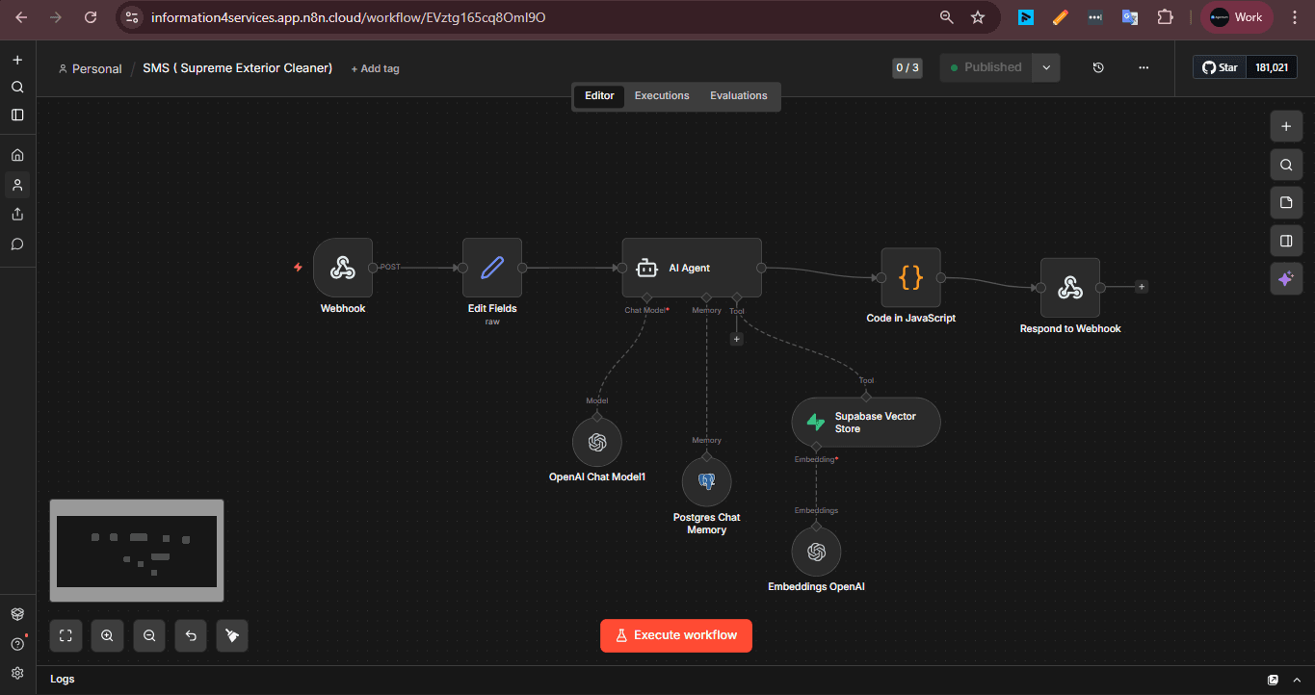The width and height of the screenshot is (1315, 695).
Task: Select the OpenAI Chat Model1 node
Action: (x=597, y=443)
